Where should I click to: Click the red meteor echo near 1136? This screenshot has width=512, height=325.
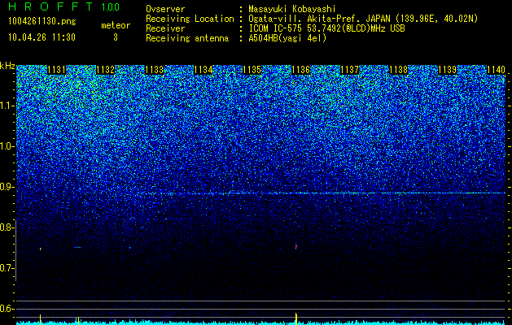coord(296,246)
